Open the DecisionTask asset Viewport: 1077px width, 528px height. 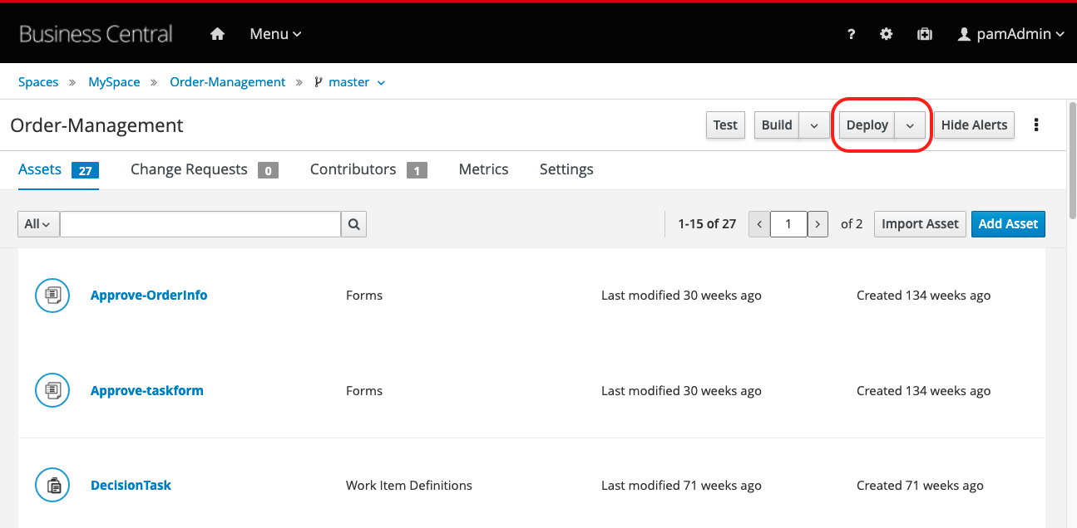pos(131,486)
